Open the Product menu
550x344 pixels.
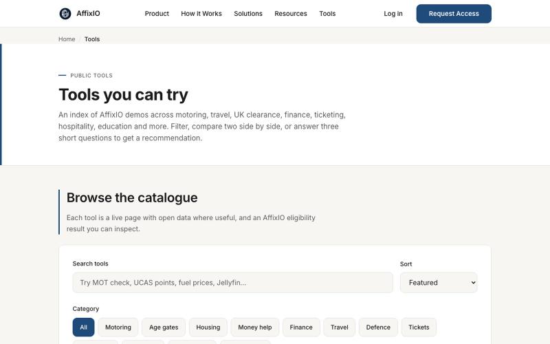coord(157,14)
